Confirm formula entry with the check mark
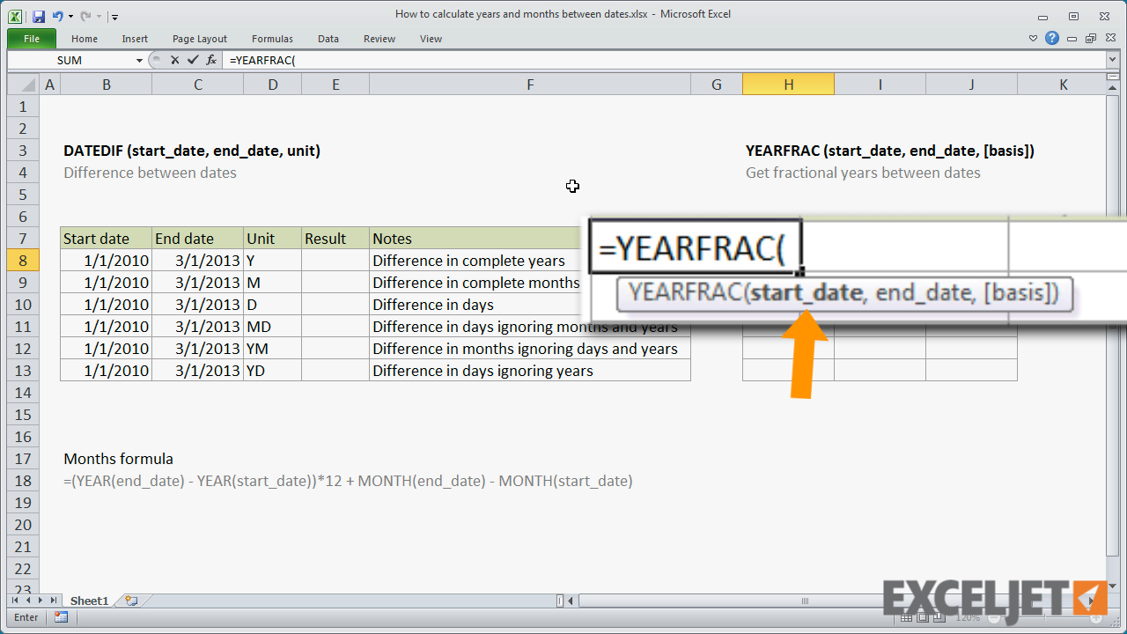Image resolution: width=1127 pixels, height=634 pixels. (x=193, y=60)
